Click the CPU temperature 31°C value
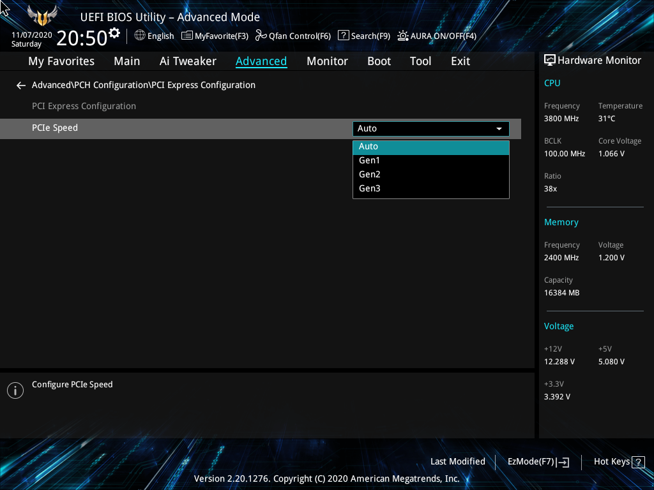This screenshot has width=654, height=490. pos(607,119)
